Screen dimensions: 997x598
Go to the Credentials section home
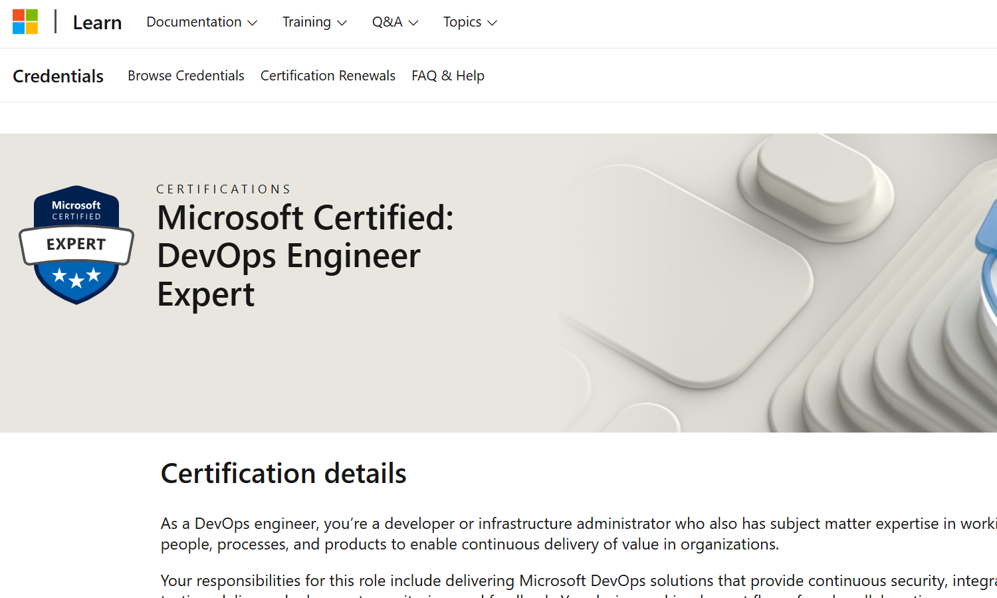click(x=58, y=76)
